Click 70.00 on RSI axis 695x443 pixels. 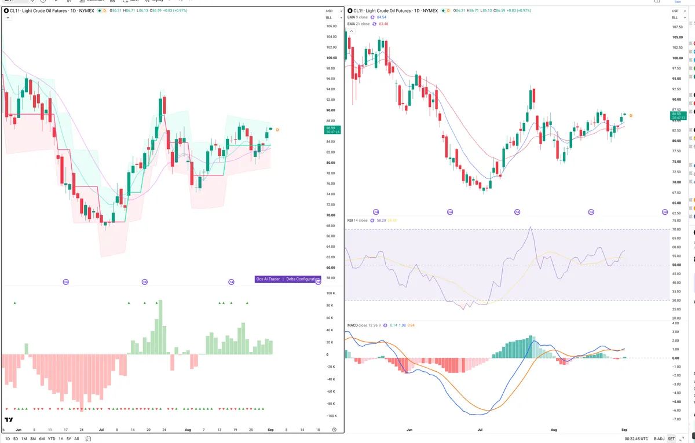point(676,229)
